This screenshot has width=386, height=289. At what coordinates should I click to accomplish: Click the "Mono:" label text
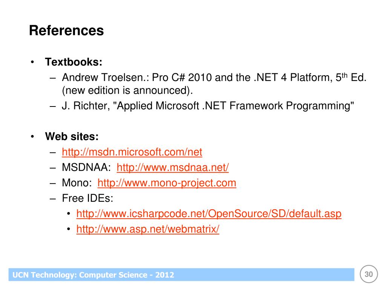(x=77, y=183)
